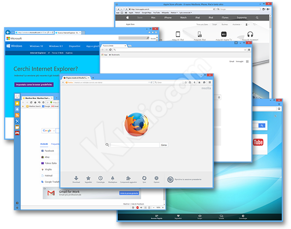Open Maxthon RSS feed sidebar icon
Viewport: 291px width, 229px height.
17,115
